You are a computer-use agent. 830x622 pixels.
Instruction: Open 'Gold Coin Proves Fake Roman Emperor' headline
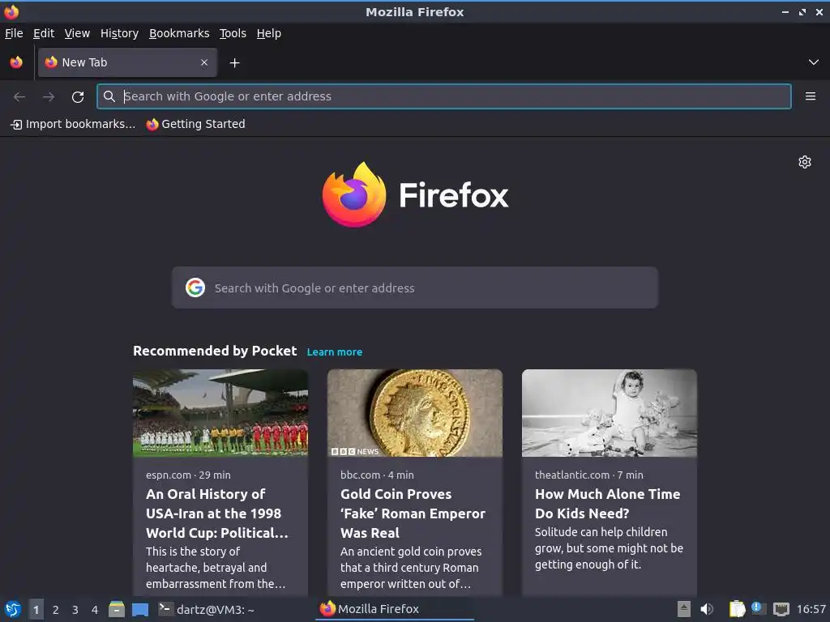413,513
